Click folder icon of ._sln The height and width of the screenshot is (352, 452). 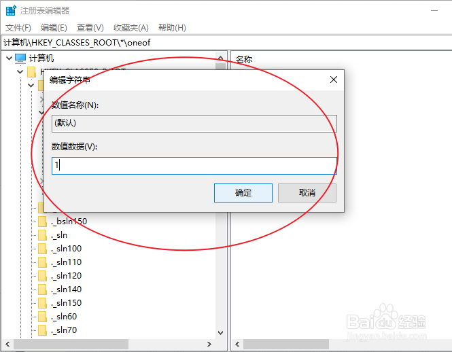[42, 235]
